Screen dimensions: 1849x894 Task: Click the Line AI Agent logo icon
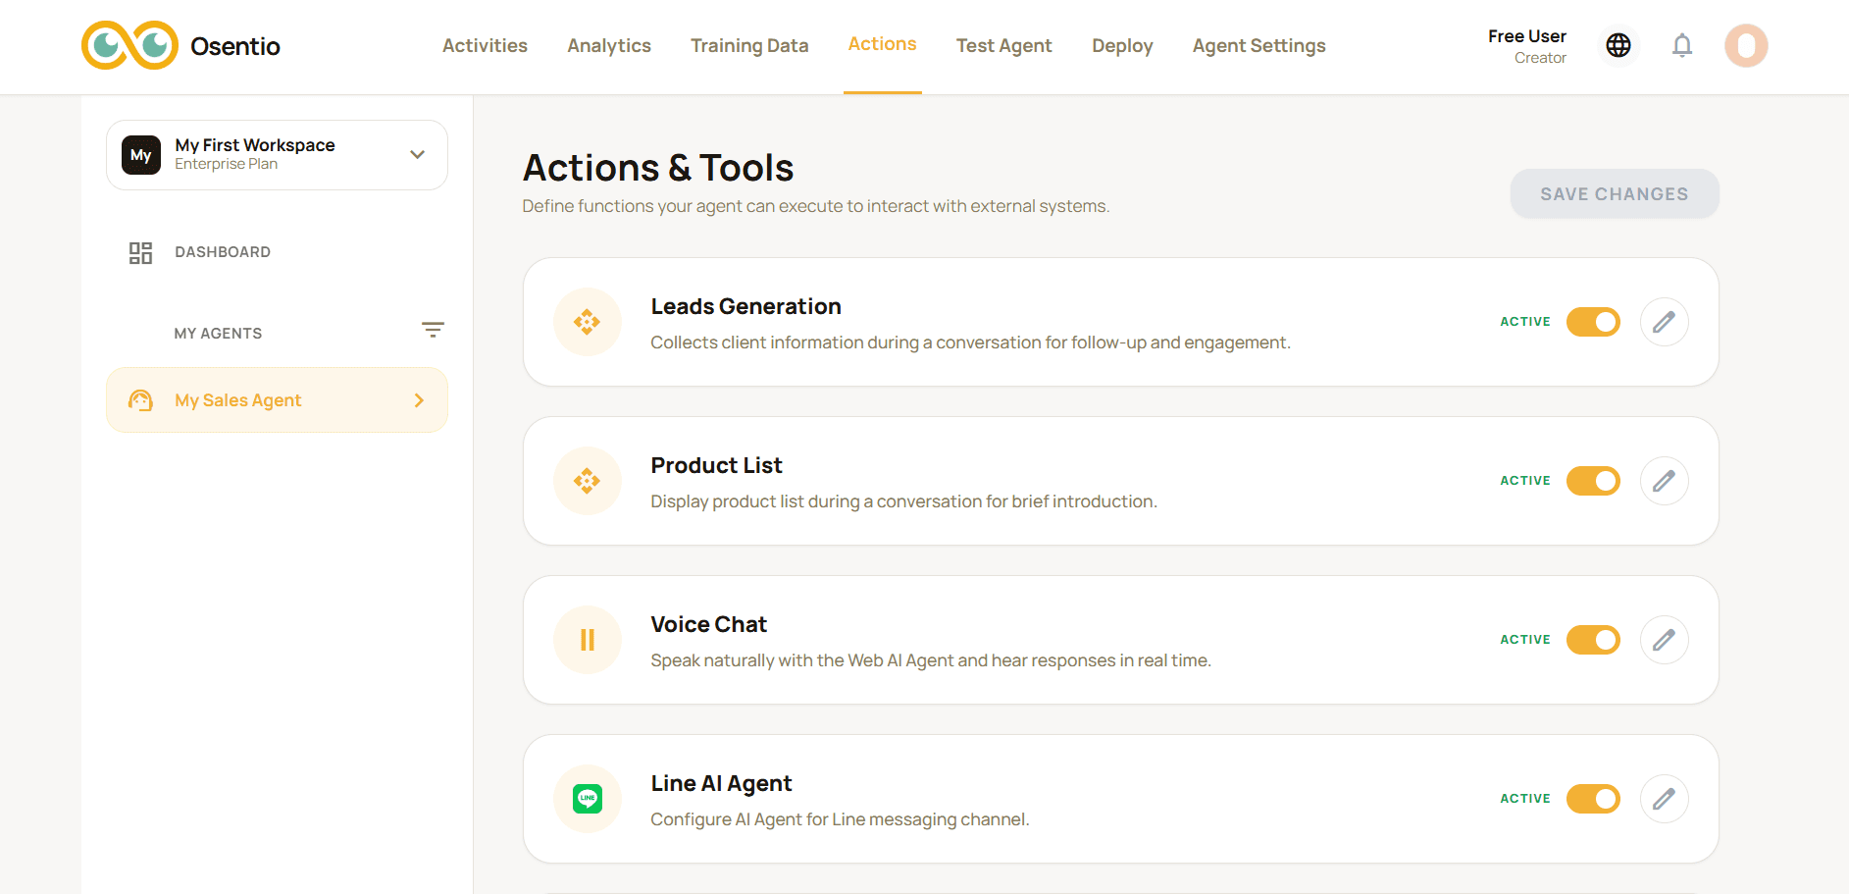tap(588, 799)
